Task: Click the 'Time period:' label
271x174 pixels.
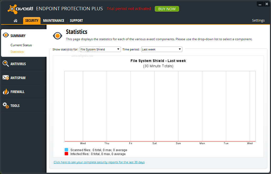Action: pos(131,49)
